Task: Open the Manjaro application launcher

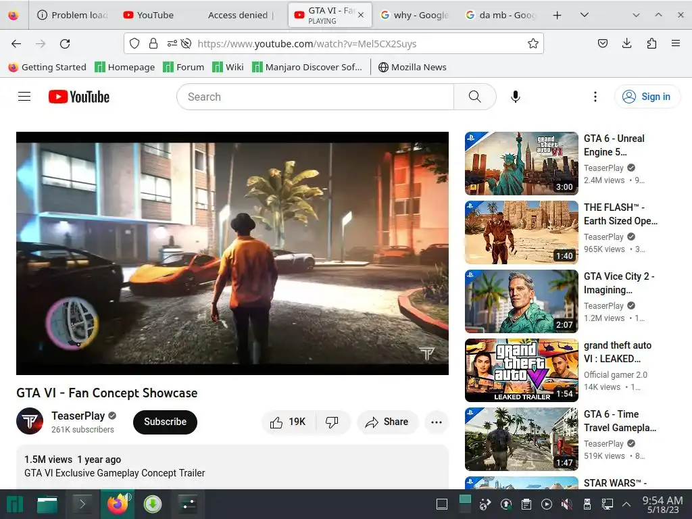Action: coord(15,504)
